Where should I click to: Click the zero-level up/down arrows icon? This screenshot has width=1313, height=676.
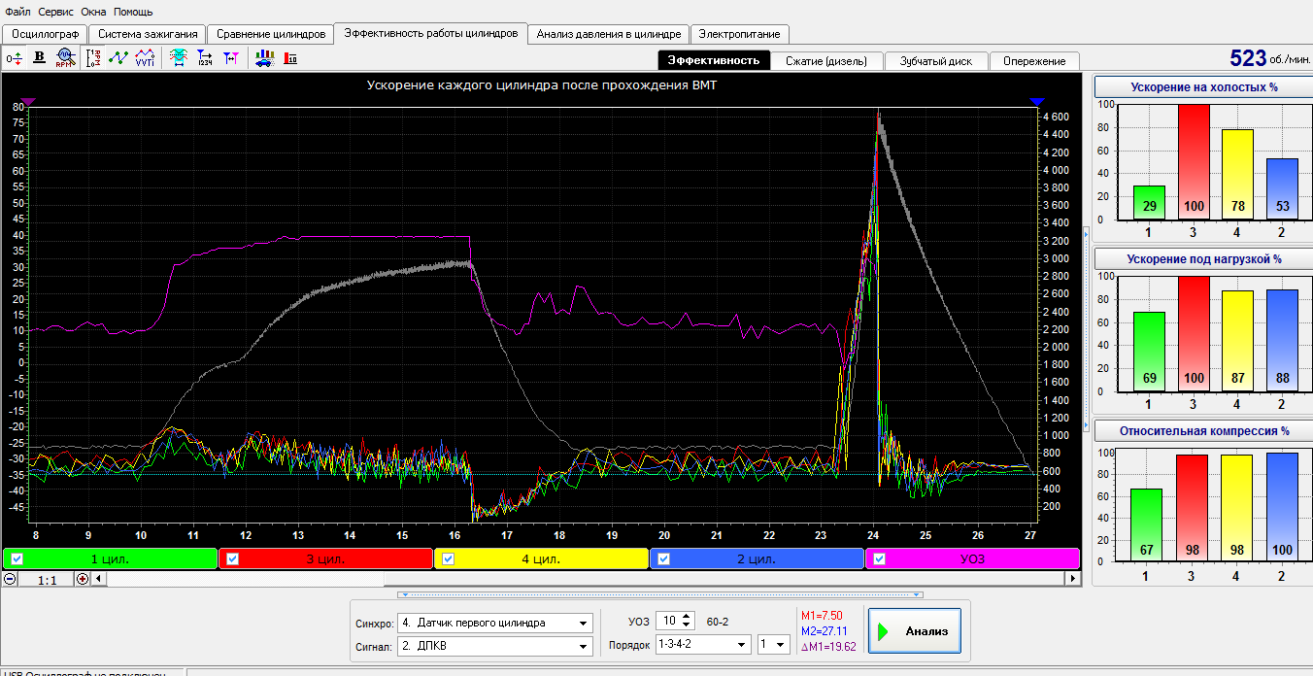[x=15, y=58]
